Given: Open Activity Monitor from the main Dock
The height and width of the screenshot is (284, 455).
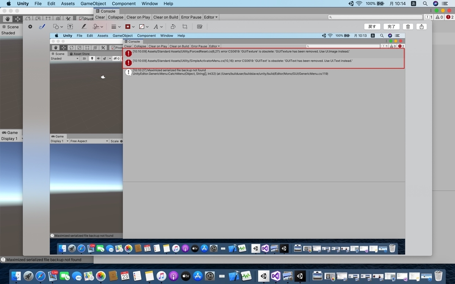Looking at the screenshot, I should click(x=246, y=276).
